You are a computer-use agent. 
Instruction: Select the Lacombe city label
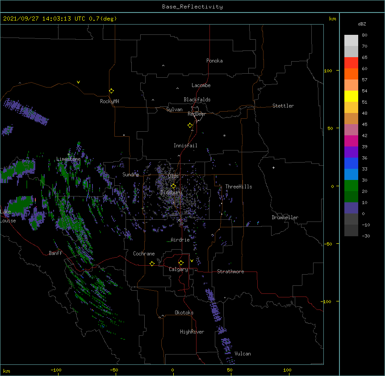click(x=201, y=85)
